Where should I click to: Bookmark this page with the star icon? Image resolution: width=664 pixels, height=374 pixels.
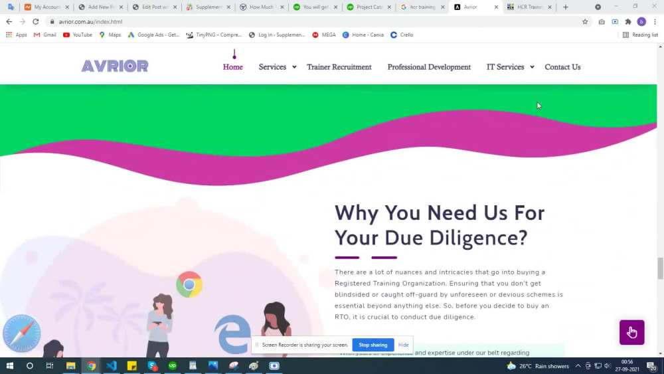tap(585, 22)
